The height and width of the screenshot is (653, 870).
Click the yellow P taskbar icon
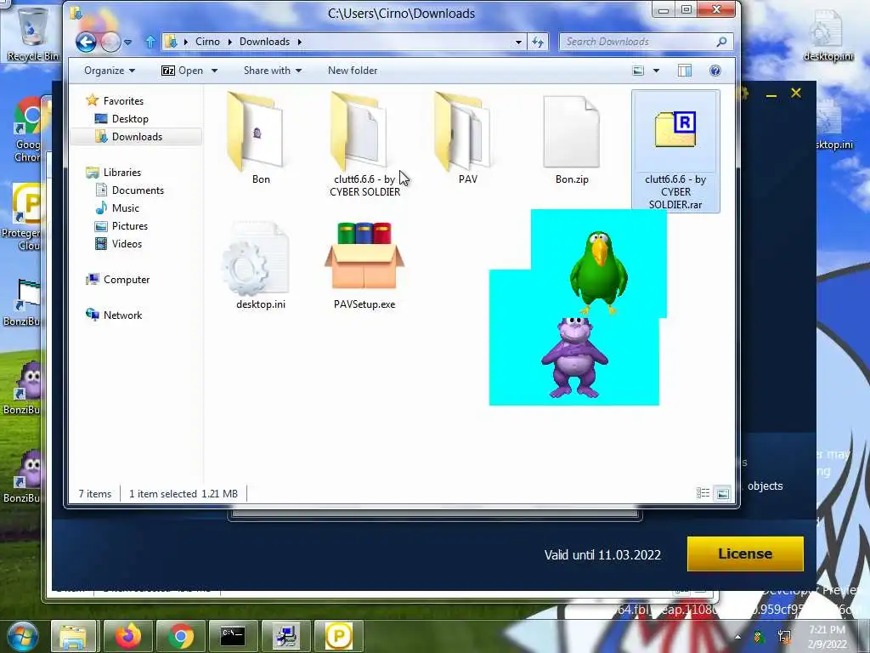(339, 636)
